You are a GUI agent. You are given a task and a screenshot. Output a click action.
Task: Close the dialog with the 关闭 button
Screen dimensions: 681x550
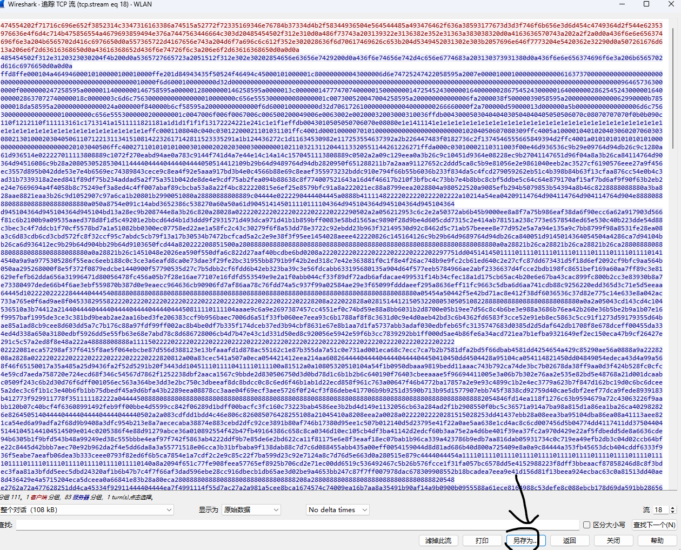613,540
